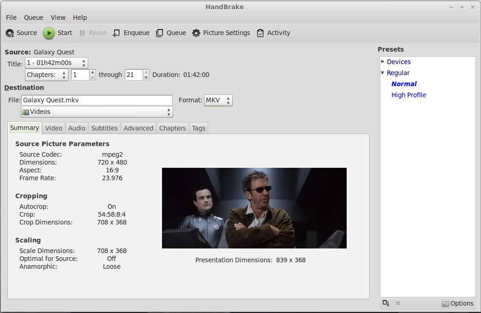This screenshot has width=481, height=313.
Task: Select the High Profile preset
Action: [x=409, y=95]
